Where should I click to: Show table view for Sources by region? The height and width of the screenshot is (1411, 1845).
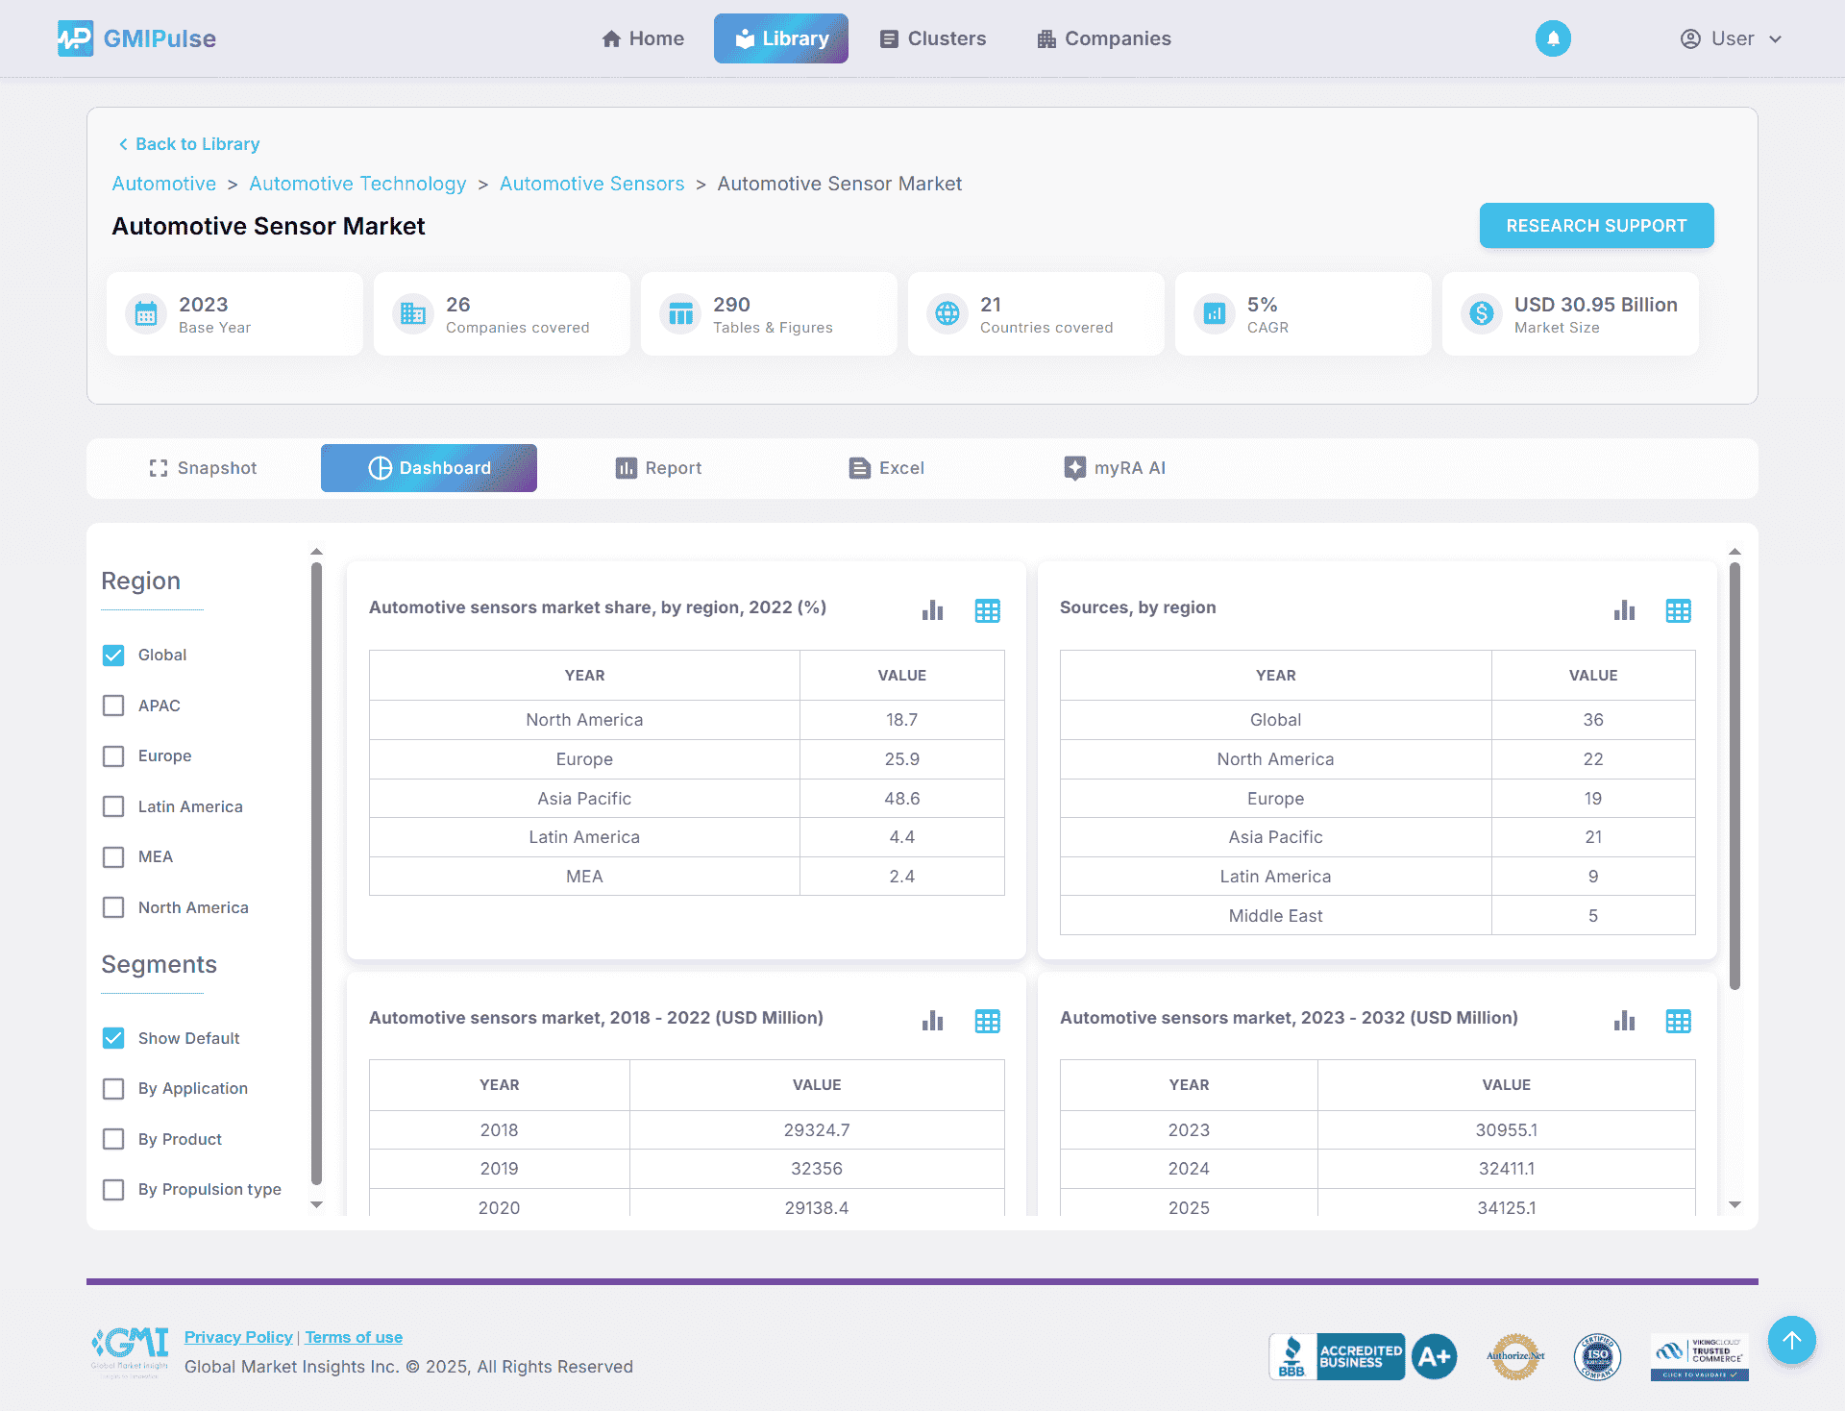click(1678, 610)
